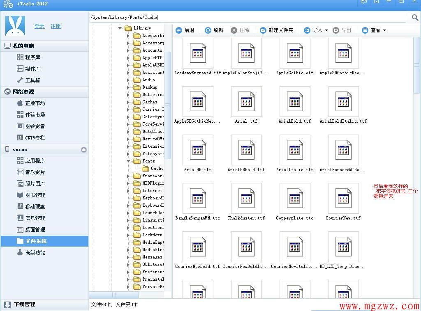Expand the Audio tree folder
Screen dimensions: 421x311
pyautogui.click(x=128, y=80)
